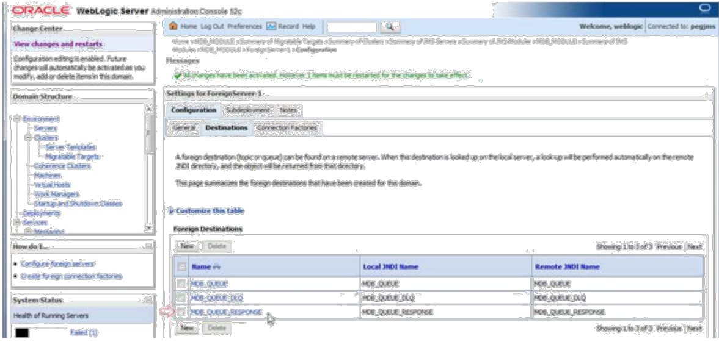Click Create foreign connection factories link
This screenshot has height=350, width=719.
(x=71, y=276)
